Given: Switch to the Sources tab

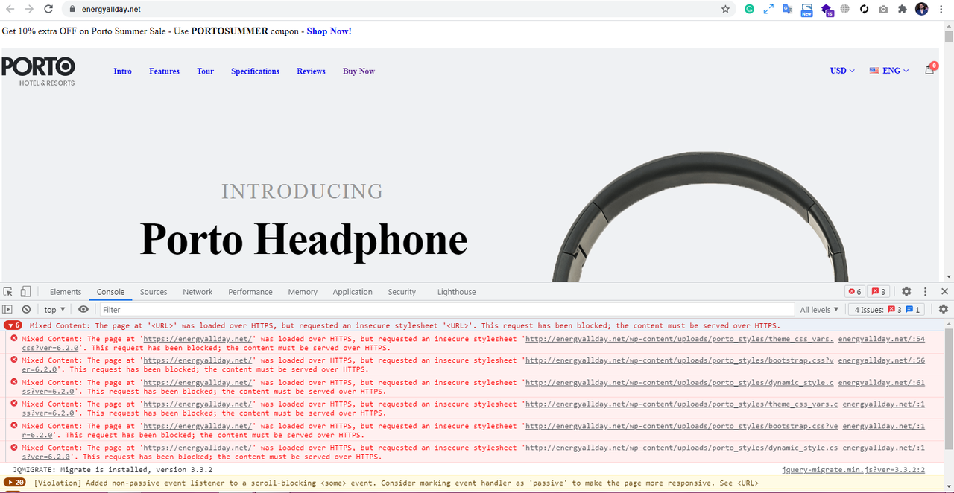Looking at the screenshot, I should click(x=154, y=292).
